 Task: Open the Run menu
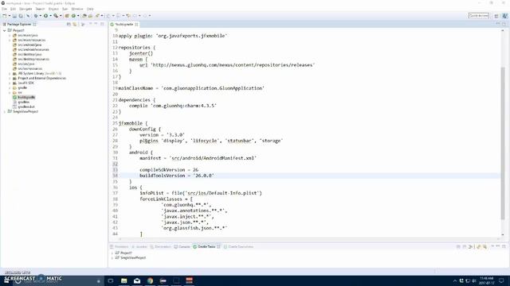65,9
